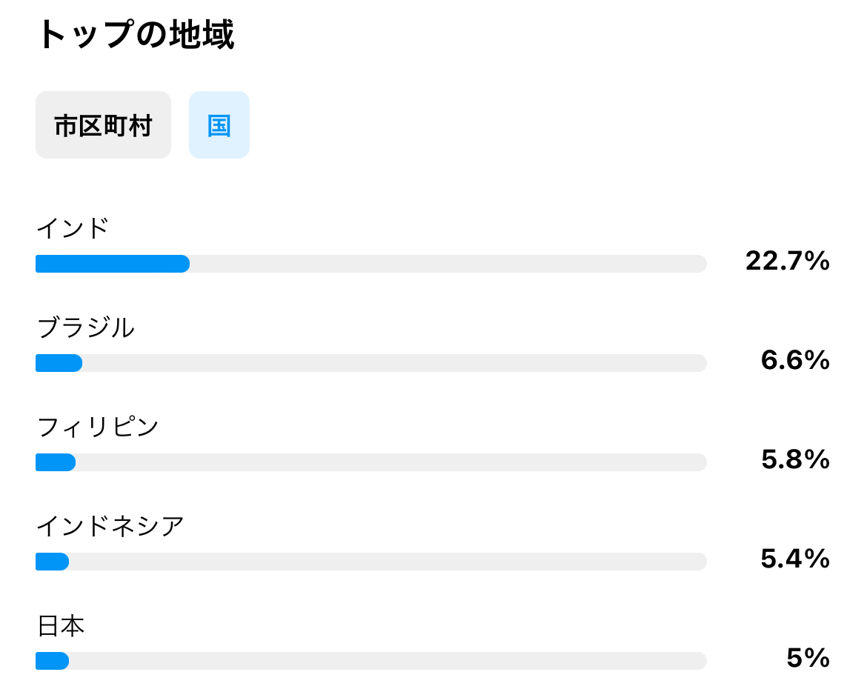Viewport: 867px width, 692px height.
Task: Switch to the 市区町村 tab
Action: coord(103,125)
